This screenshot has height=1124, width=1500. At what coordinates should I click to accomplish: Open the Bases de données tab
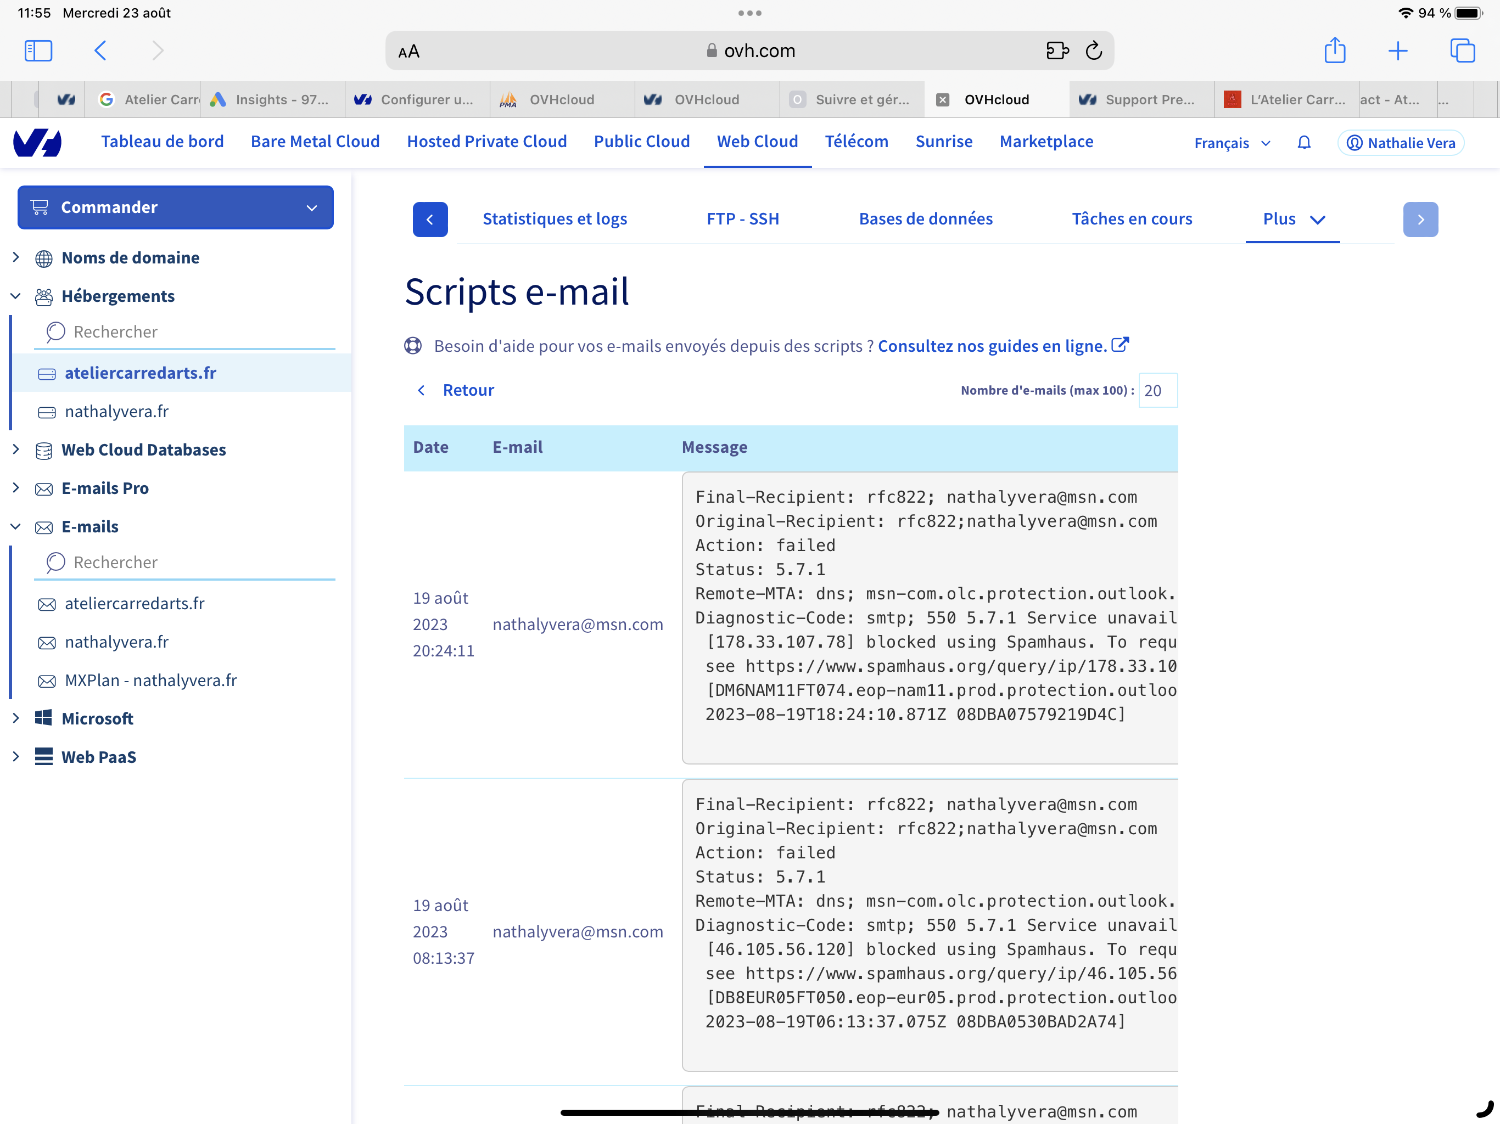925,219
